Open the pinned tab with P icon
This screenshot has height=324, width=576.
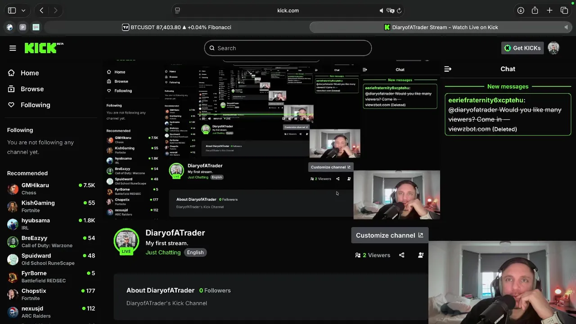22,27
